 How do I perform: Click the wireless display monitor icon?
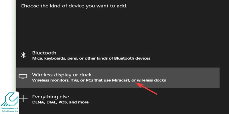point(23,77)
